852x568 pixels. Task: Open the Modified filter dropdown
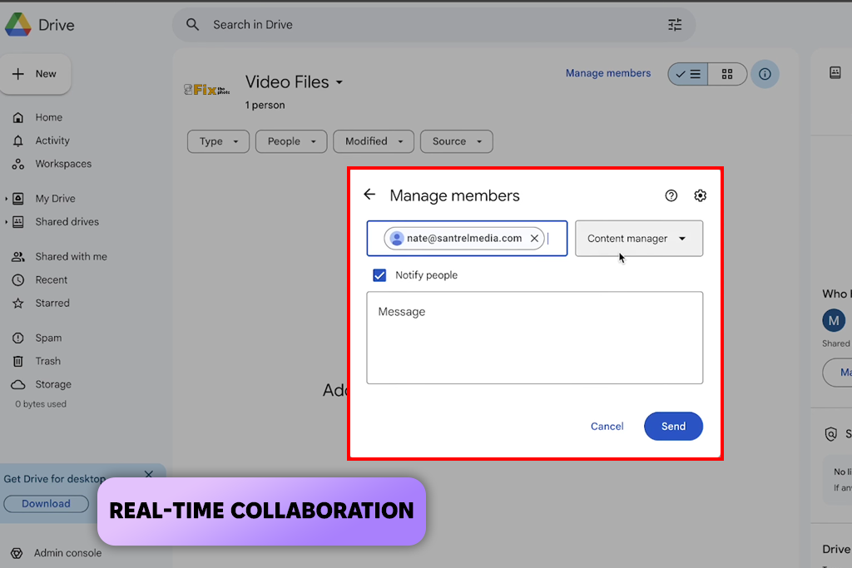pyautogui.click(x=374, y=141)
